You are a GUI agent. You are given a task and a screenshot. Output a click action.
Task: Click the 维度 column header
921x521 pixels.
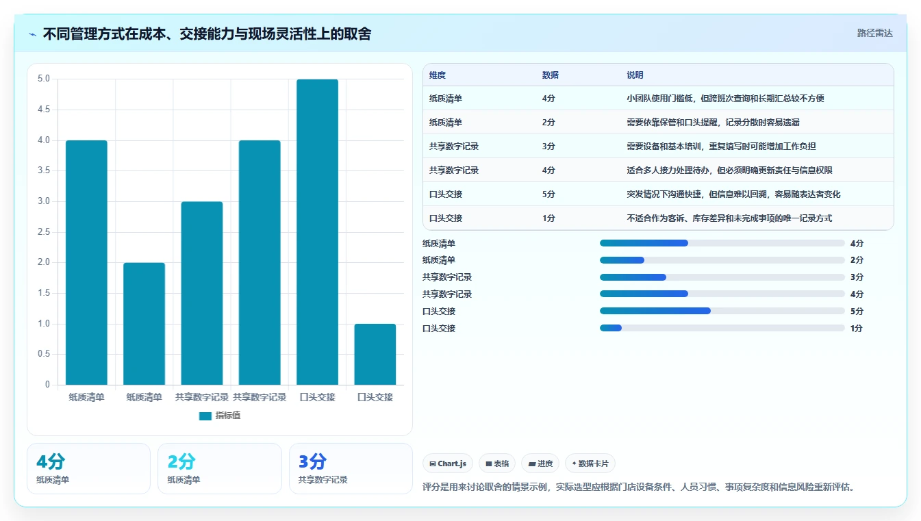(438, 75)
